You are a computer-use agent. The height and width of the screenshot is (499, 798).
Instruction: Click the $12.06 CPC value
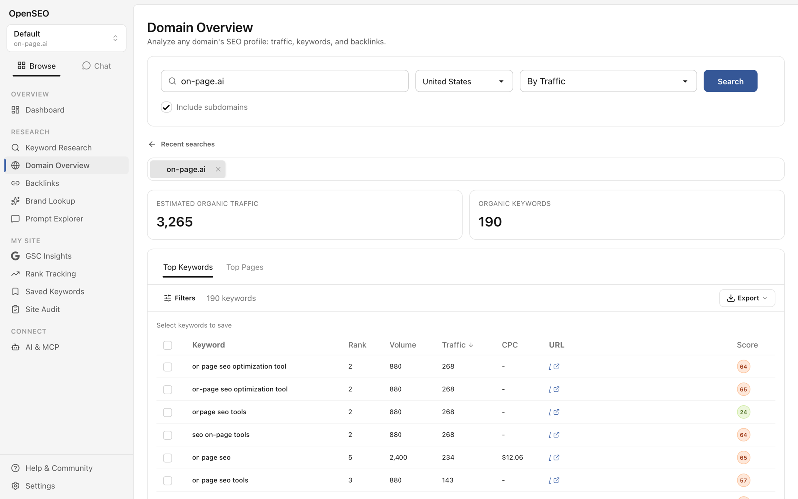[x=512, y=457]
